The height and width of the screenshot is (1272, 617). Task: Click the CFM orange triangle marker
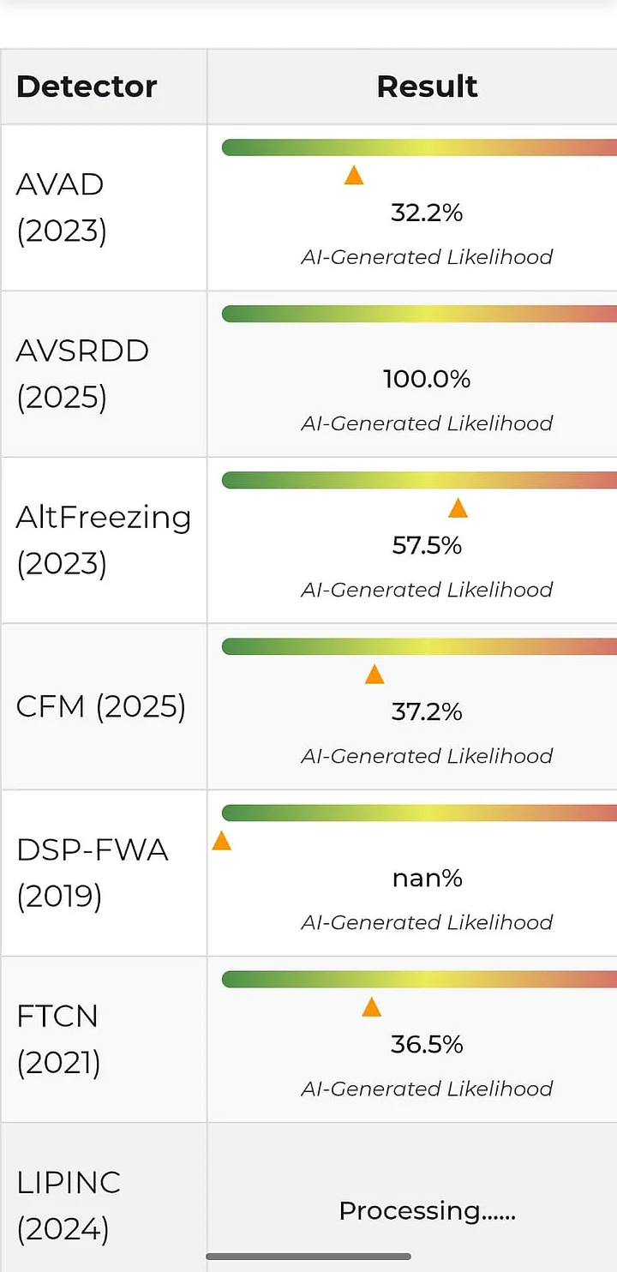point(374,675)
